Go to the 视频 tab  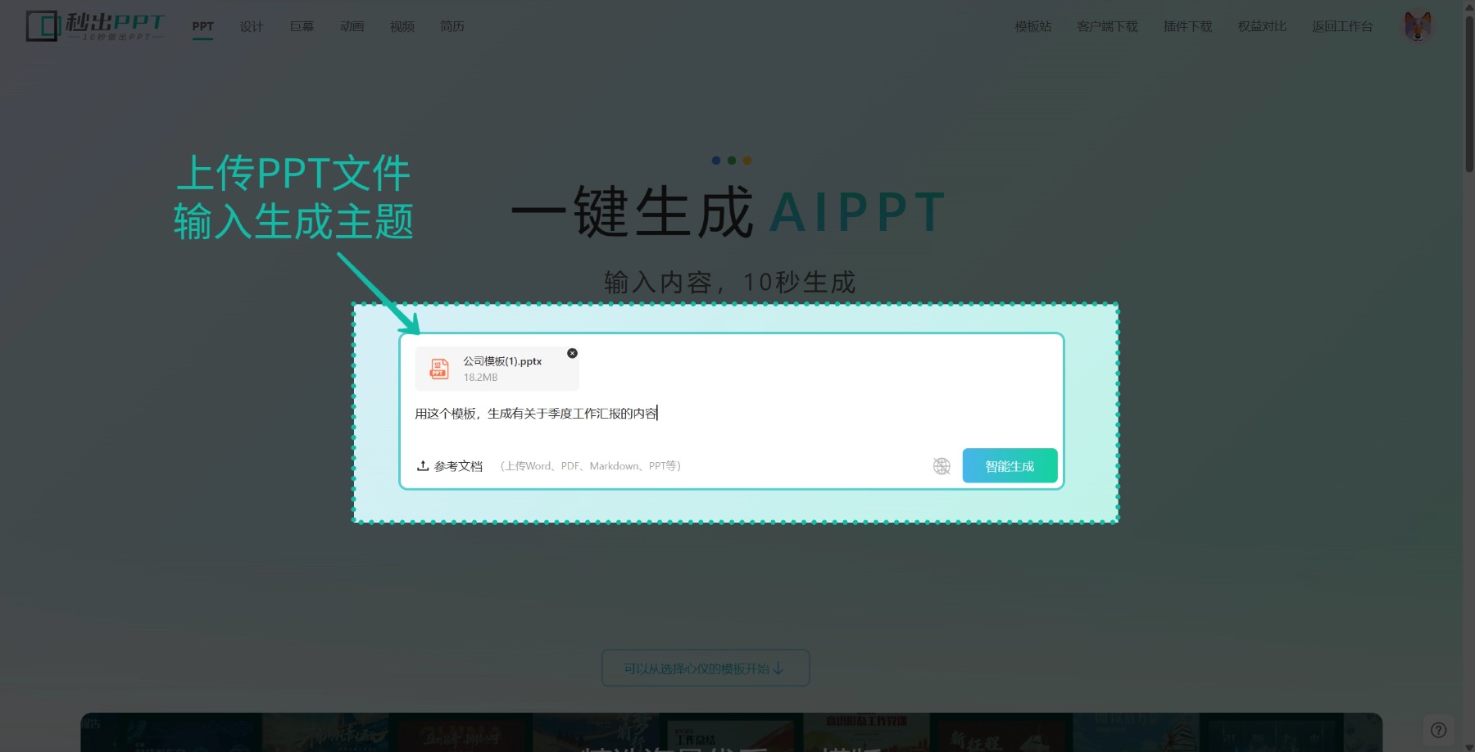tap(402, 26)
